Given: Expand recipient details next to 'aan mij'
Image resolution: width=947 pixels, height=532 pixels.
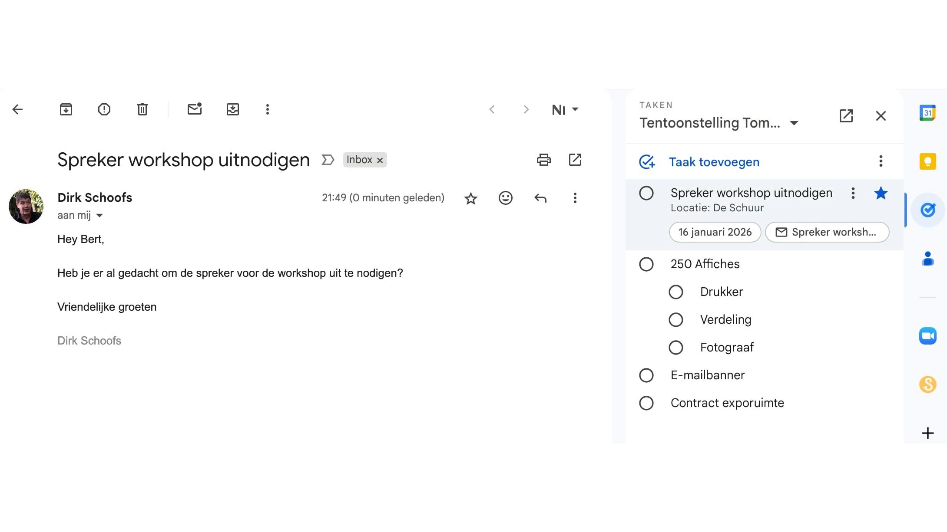Looking at the screenshot, I should tap(99, 215).
